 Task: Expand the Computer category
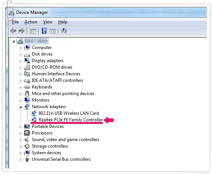pyautogui.click(x=21, y=48)
